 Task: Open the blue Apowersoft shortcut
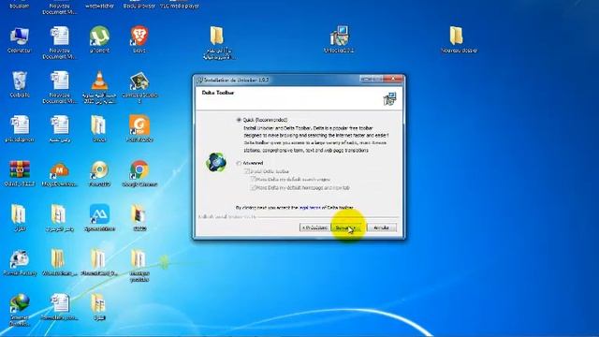pos(99,217)
